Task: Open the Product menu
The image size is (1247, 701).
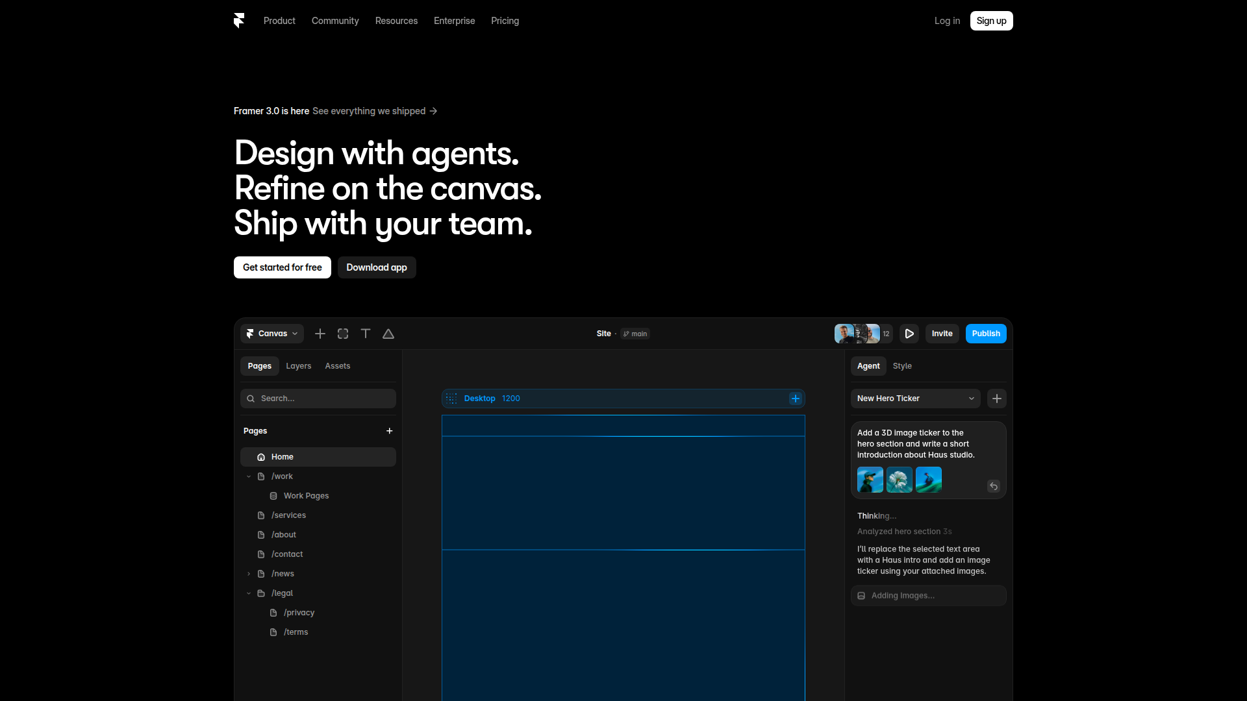Action: click(279, 21)
